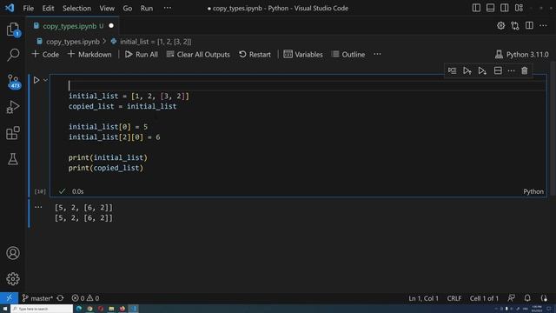Image resolution: width=556 pixels, height=313 pixels.
Task: Click the CRLF line ending indicator
Action: (453, 298)
